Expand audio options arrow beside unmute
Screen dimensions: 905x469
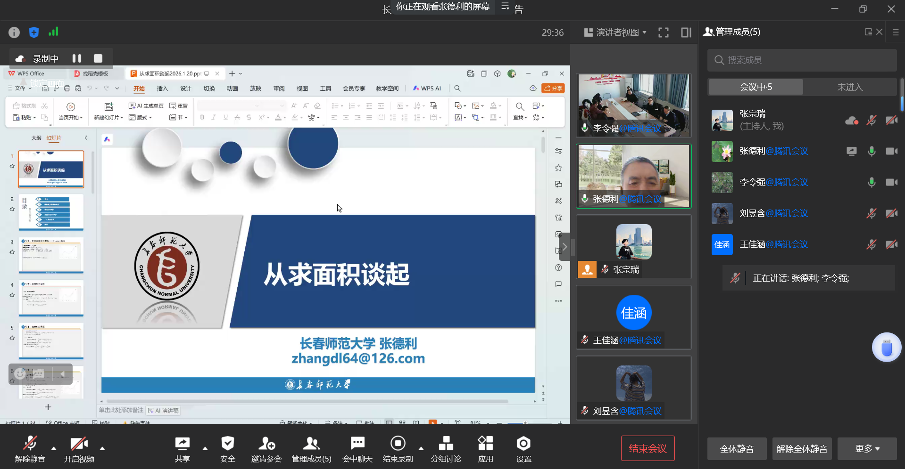point(54,448)
